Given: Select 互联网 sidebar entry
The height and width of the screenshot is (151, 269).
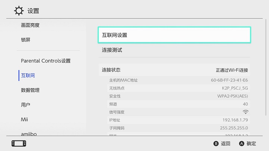Looking at the screenshot, I should [28, 75].
